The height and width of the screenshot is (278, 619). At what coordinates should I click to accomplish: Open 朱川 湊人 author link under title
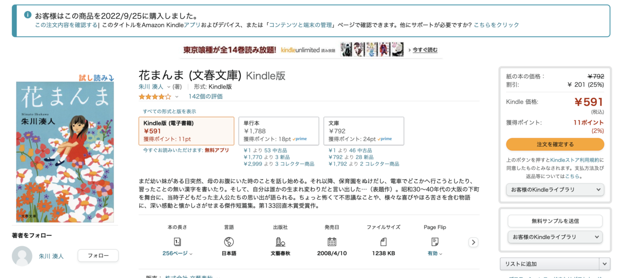[151, 86]
